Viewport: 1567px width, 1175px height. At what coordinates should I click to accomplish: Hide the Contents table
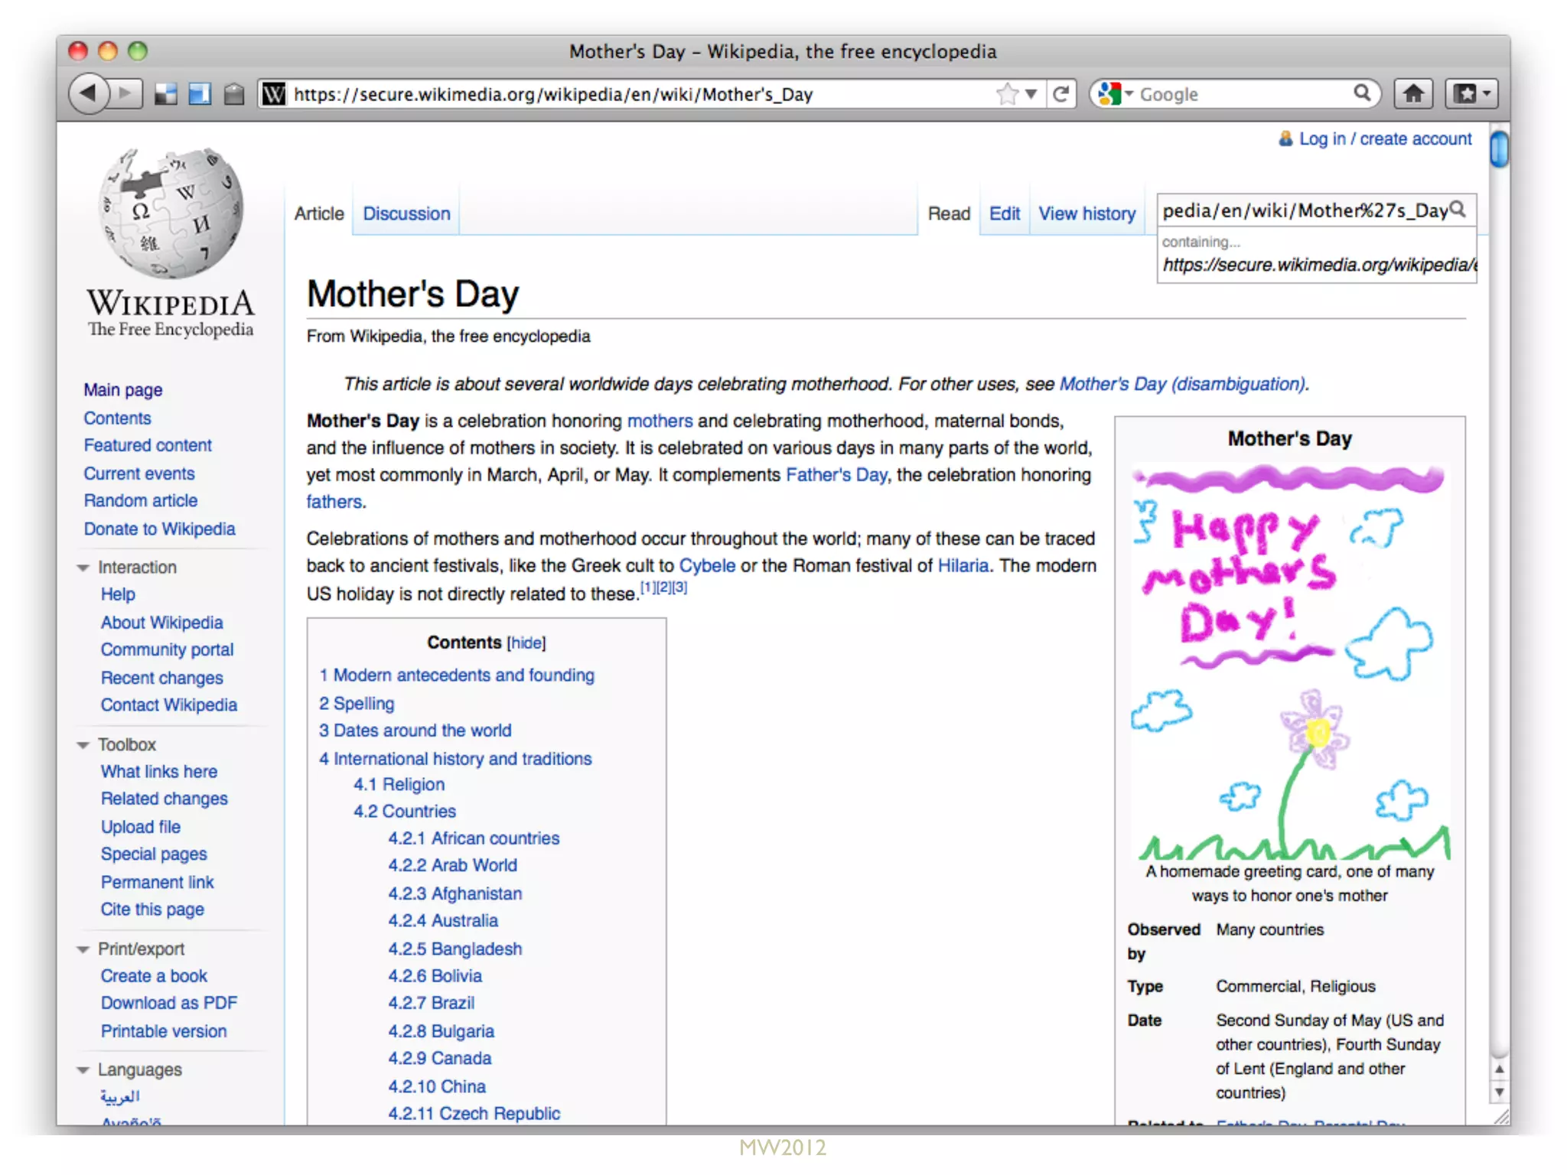click(x=526, y=643)
